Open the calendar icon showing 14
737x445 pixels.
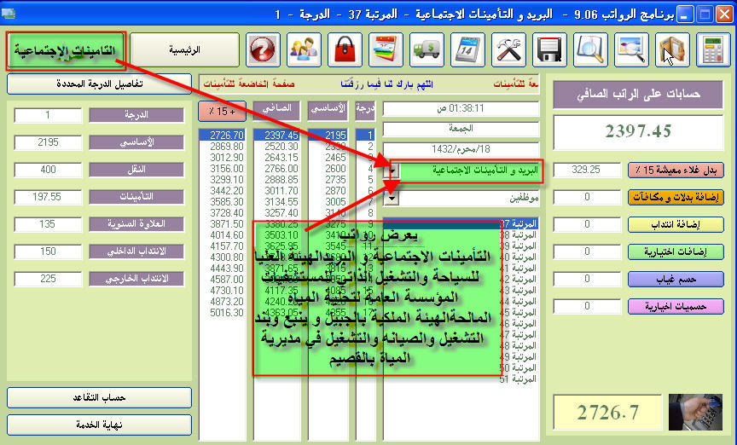(467, 50)
